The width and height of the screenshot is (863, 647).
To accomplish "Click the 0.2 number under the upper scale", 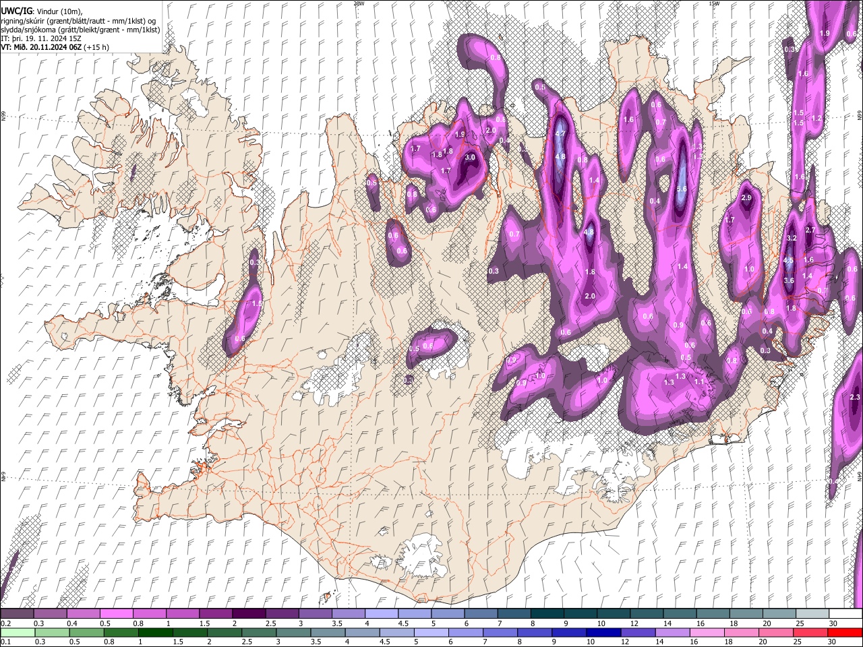I will click(5, 623).
